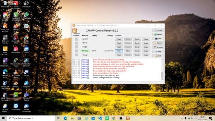The width and height of the screenshot is (215, 121).
Task: Launch TeamViewer from the desktop
Action: click(x=16, y=107)
